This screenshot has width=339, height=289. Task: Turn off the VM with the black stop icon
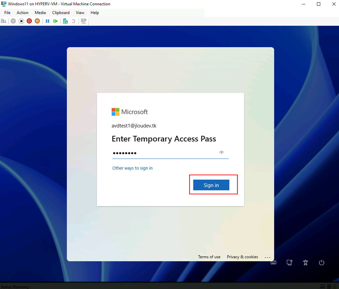(x=21, y=21)
